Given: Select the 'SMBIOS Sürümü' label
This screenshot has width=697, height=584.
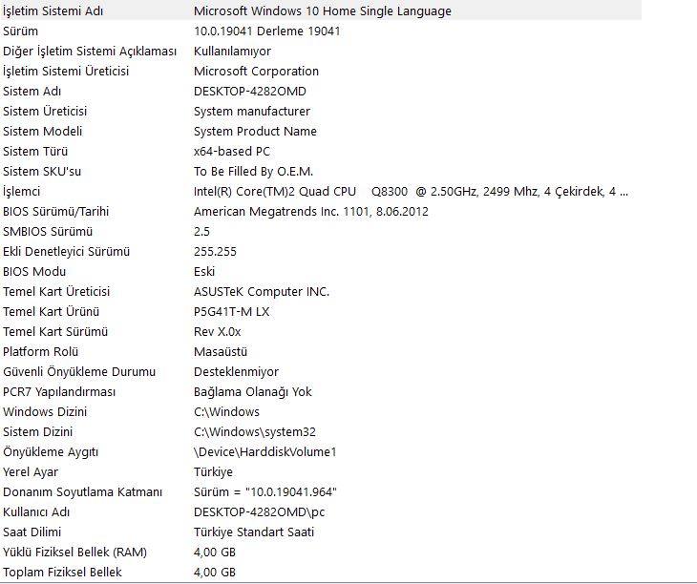Looking at the screenshot, I should pos(48,231).
